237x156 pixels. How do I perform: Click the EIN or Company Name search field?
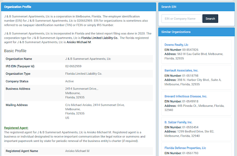point(181,19)
